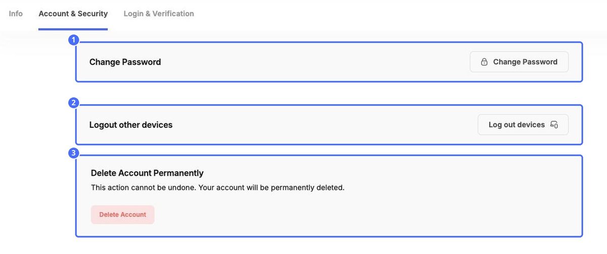Click the Logout other devices heading

(x=131, y=125)
